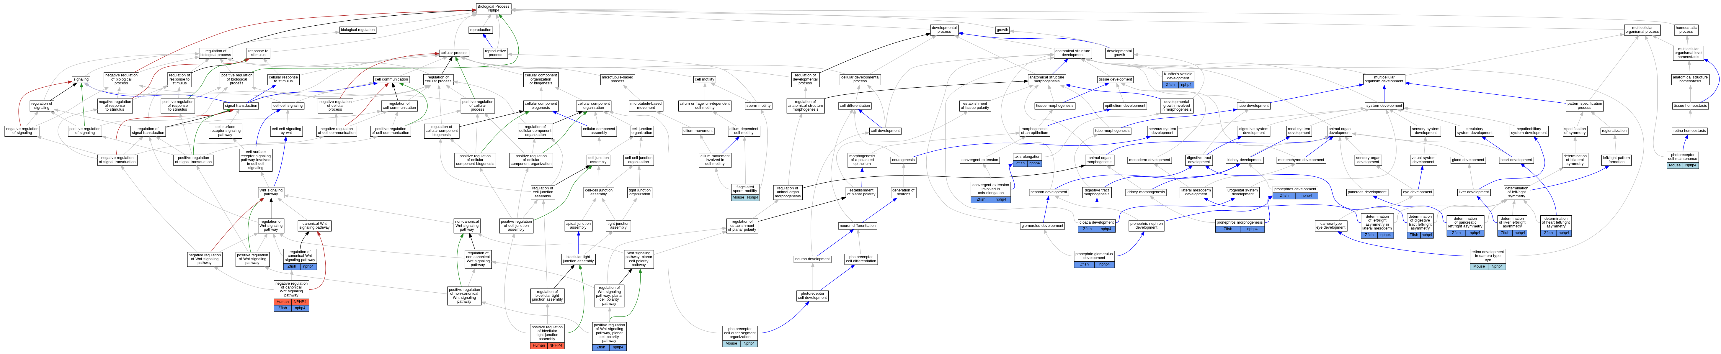Select the 'reproduction' node
The width and height of the screenshot is (1721, 354).
coord(480,30)
